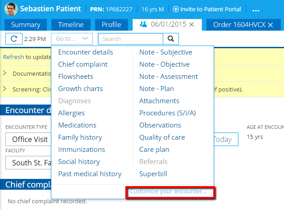284x210 pixels.
Task: Click Customize your encounter link
Action: click(x=168, y=192)
